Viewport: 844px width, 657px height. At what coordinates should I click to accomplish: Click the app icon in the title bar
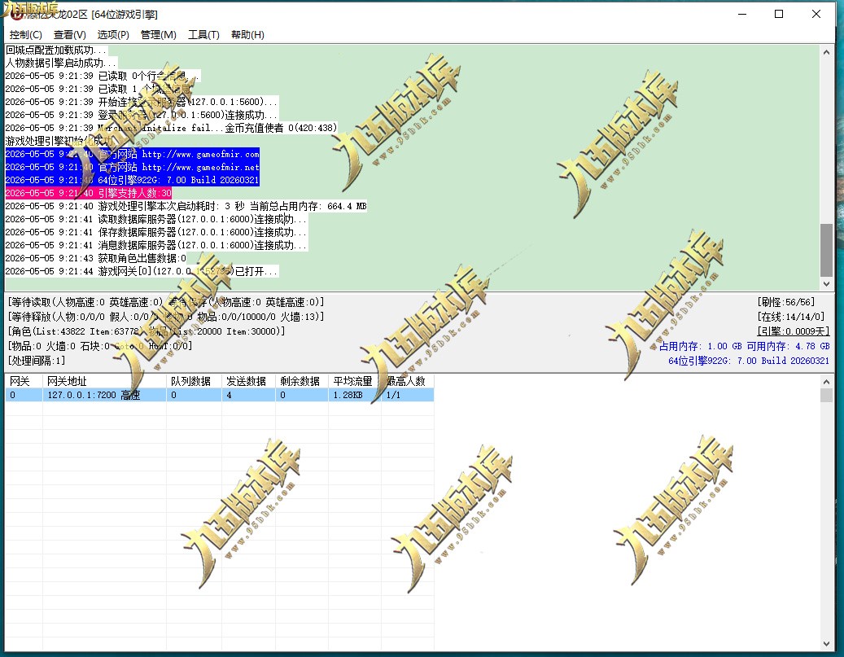[x=16, y=14]
